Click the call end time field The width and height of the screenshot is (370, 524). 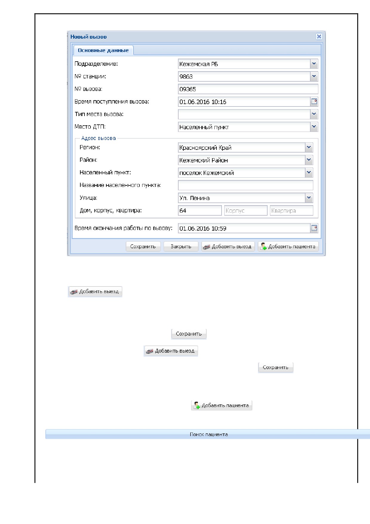(x=244, y=228)
